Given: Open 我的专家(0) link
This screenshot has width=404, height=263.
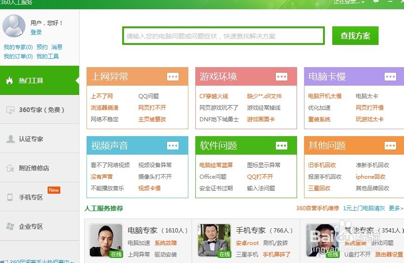Looking at the screenshot, I should click(x=18, y=47).
